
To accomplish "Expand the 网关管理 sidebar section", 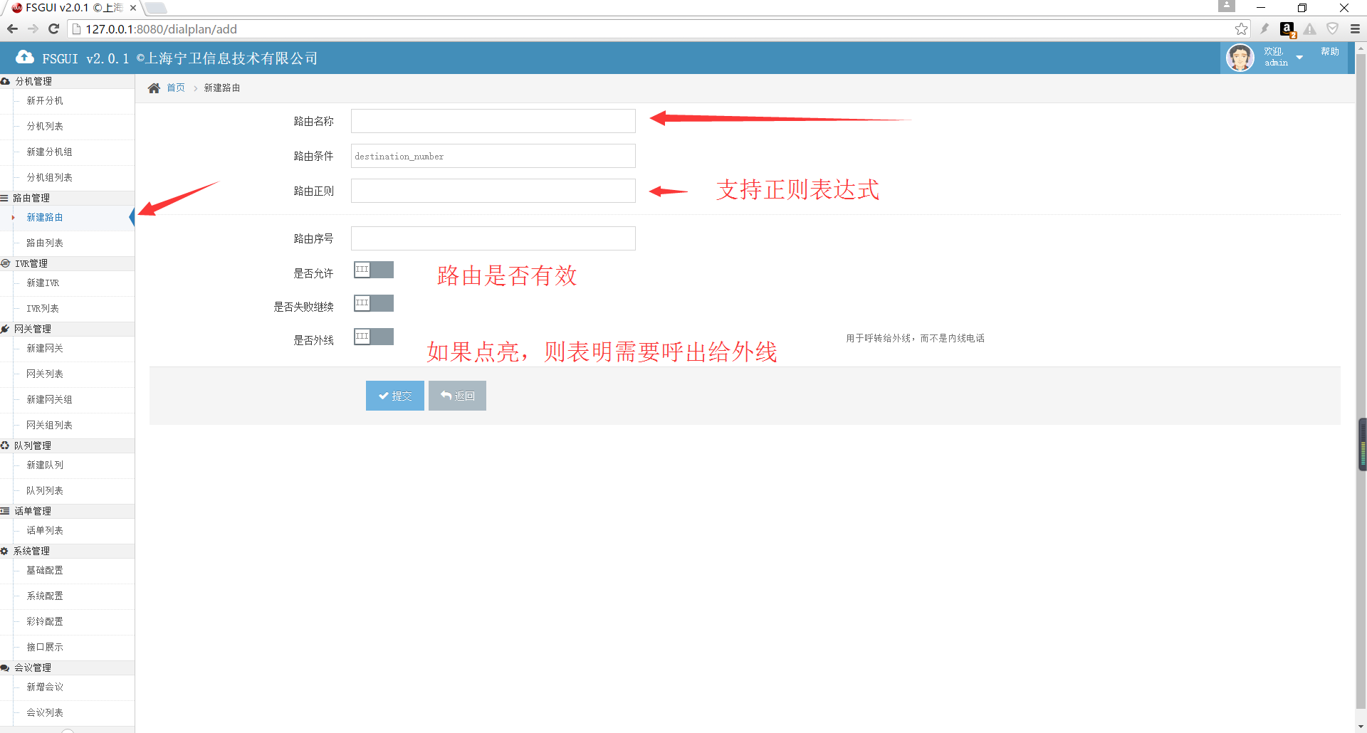I will [33, 329].
